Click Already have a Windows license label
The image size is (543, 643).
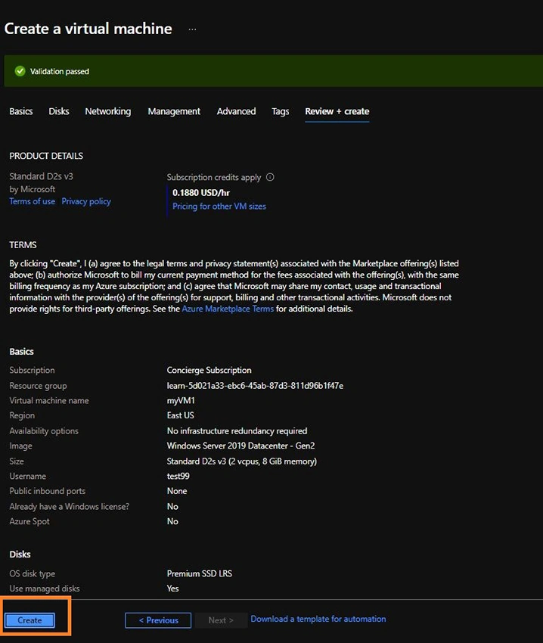click(x=69, y=506)
